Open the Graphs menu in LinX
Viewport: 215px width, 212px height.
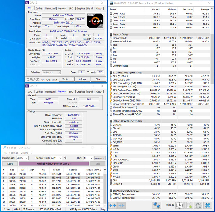tap(24, 153)
